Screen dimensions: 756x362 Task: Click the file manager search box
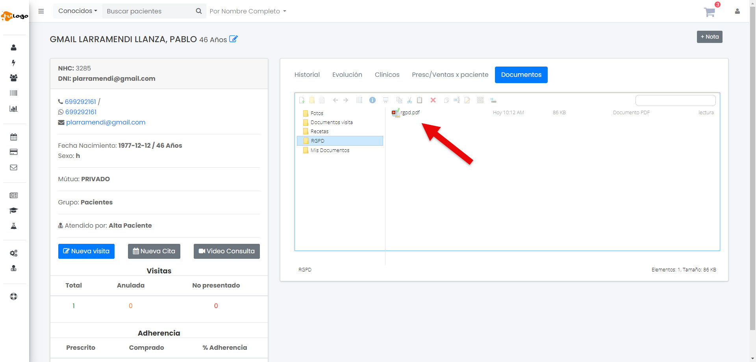676,100
